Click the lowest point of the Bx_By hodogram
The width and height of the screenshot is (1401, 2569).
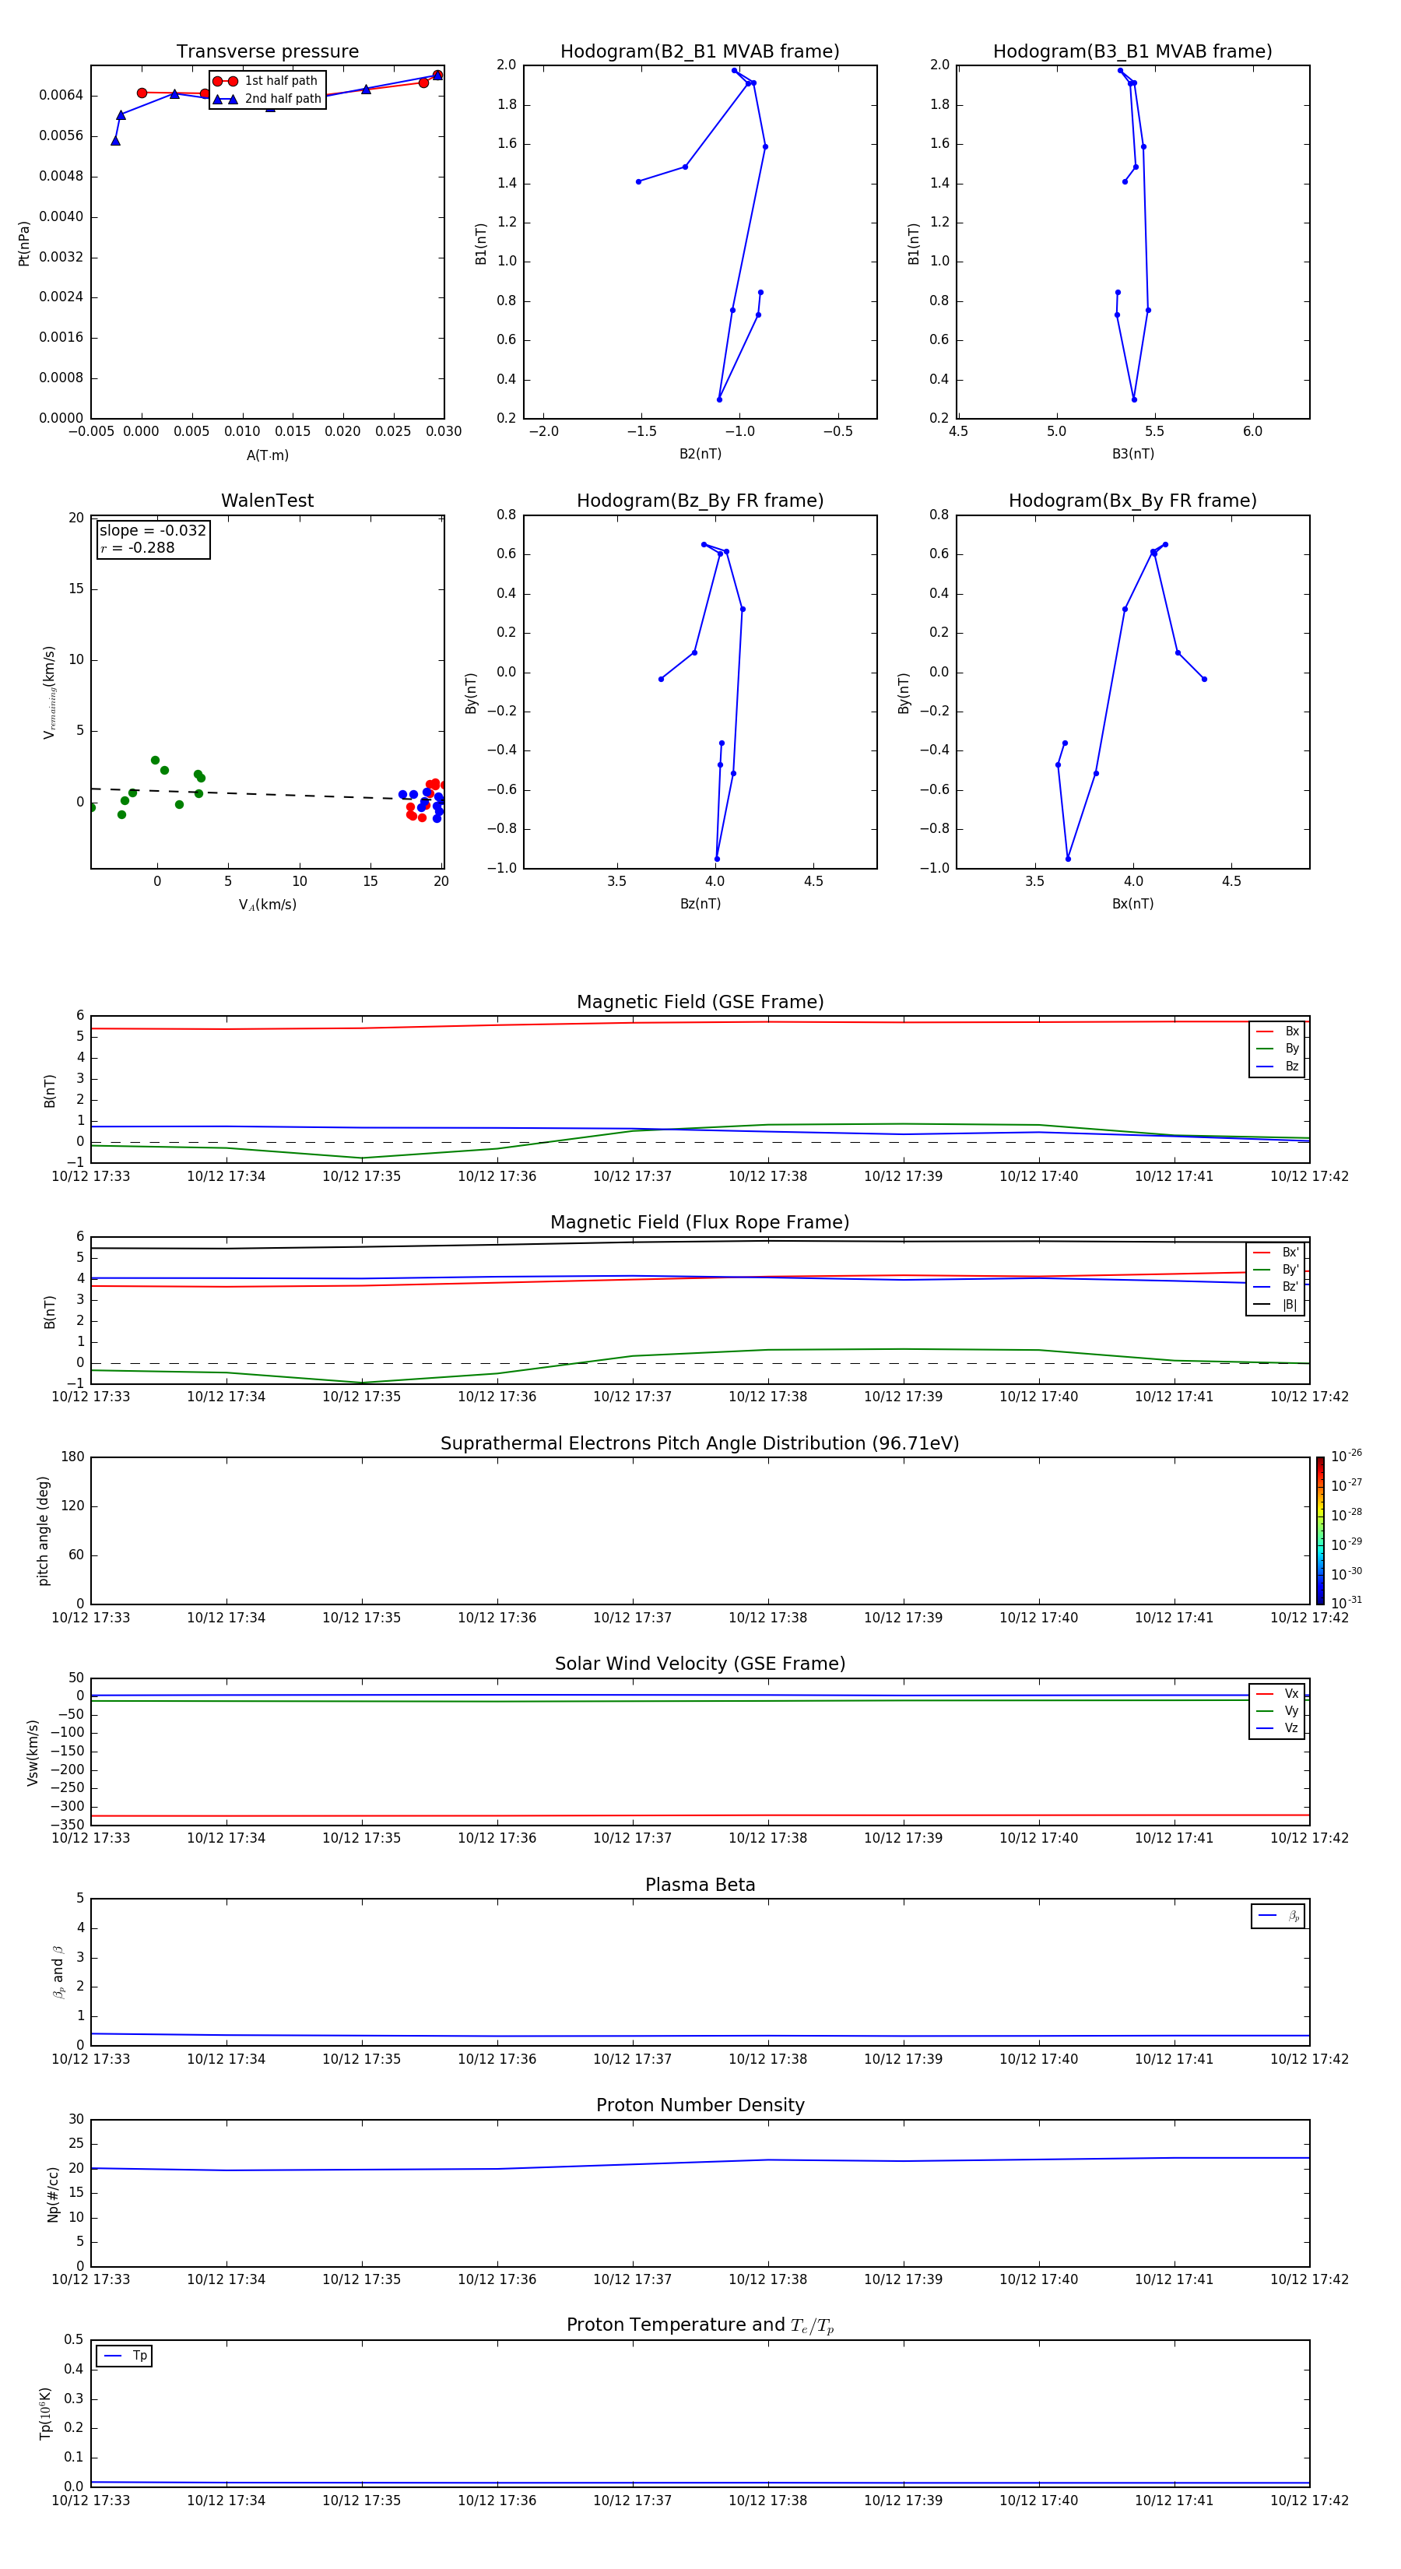point(1068,859)
